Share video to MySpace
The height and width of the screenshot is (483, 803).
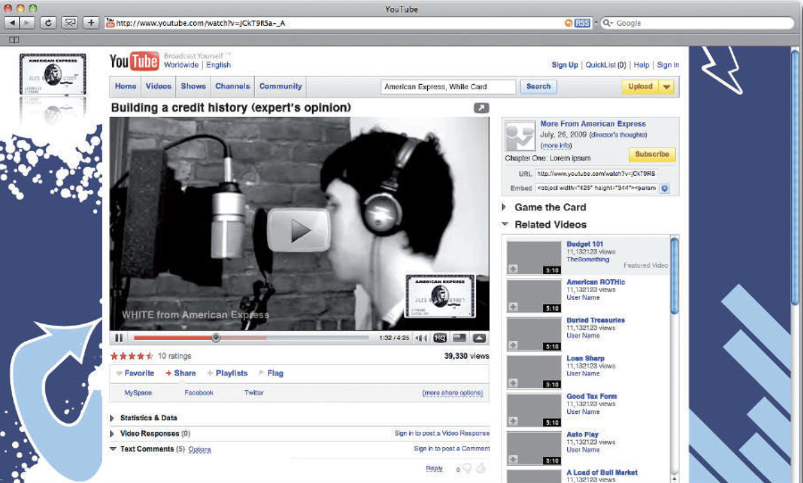coord(138,393)
